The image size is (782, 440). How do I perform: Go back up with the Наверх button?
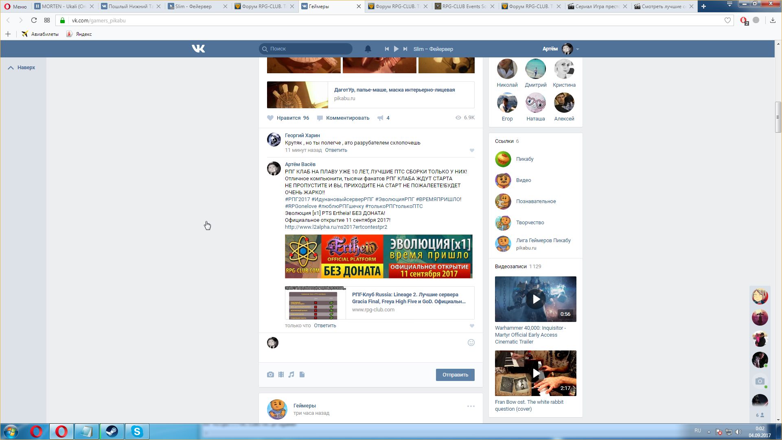tap(22, 68)
